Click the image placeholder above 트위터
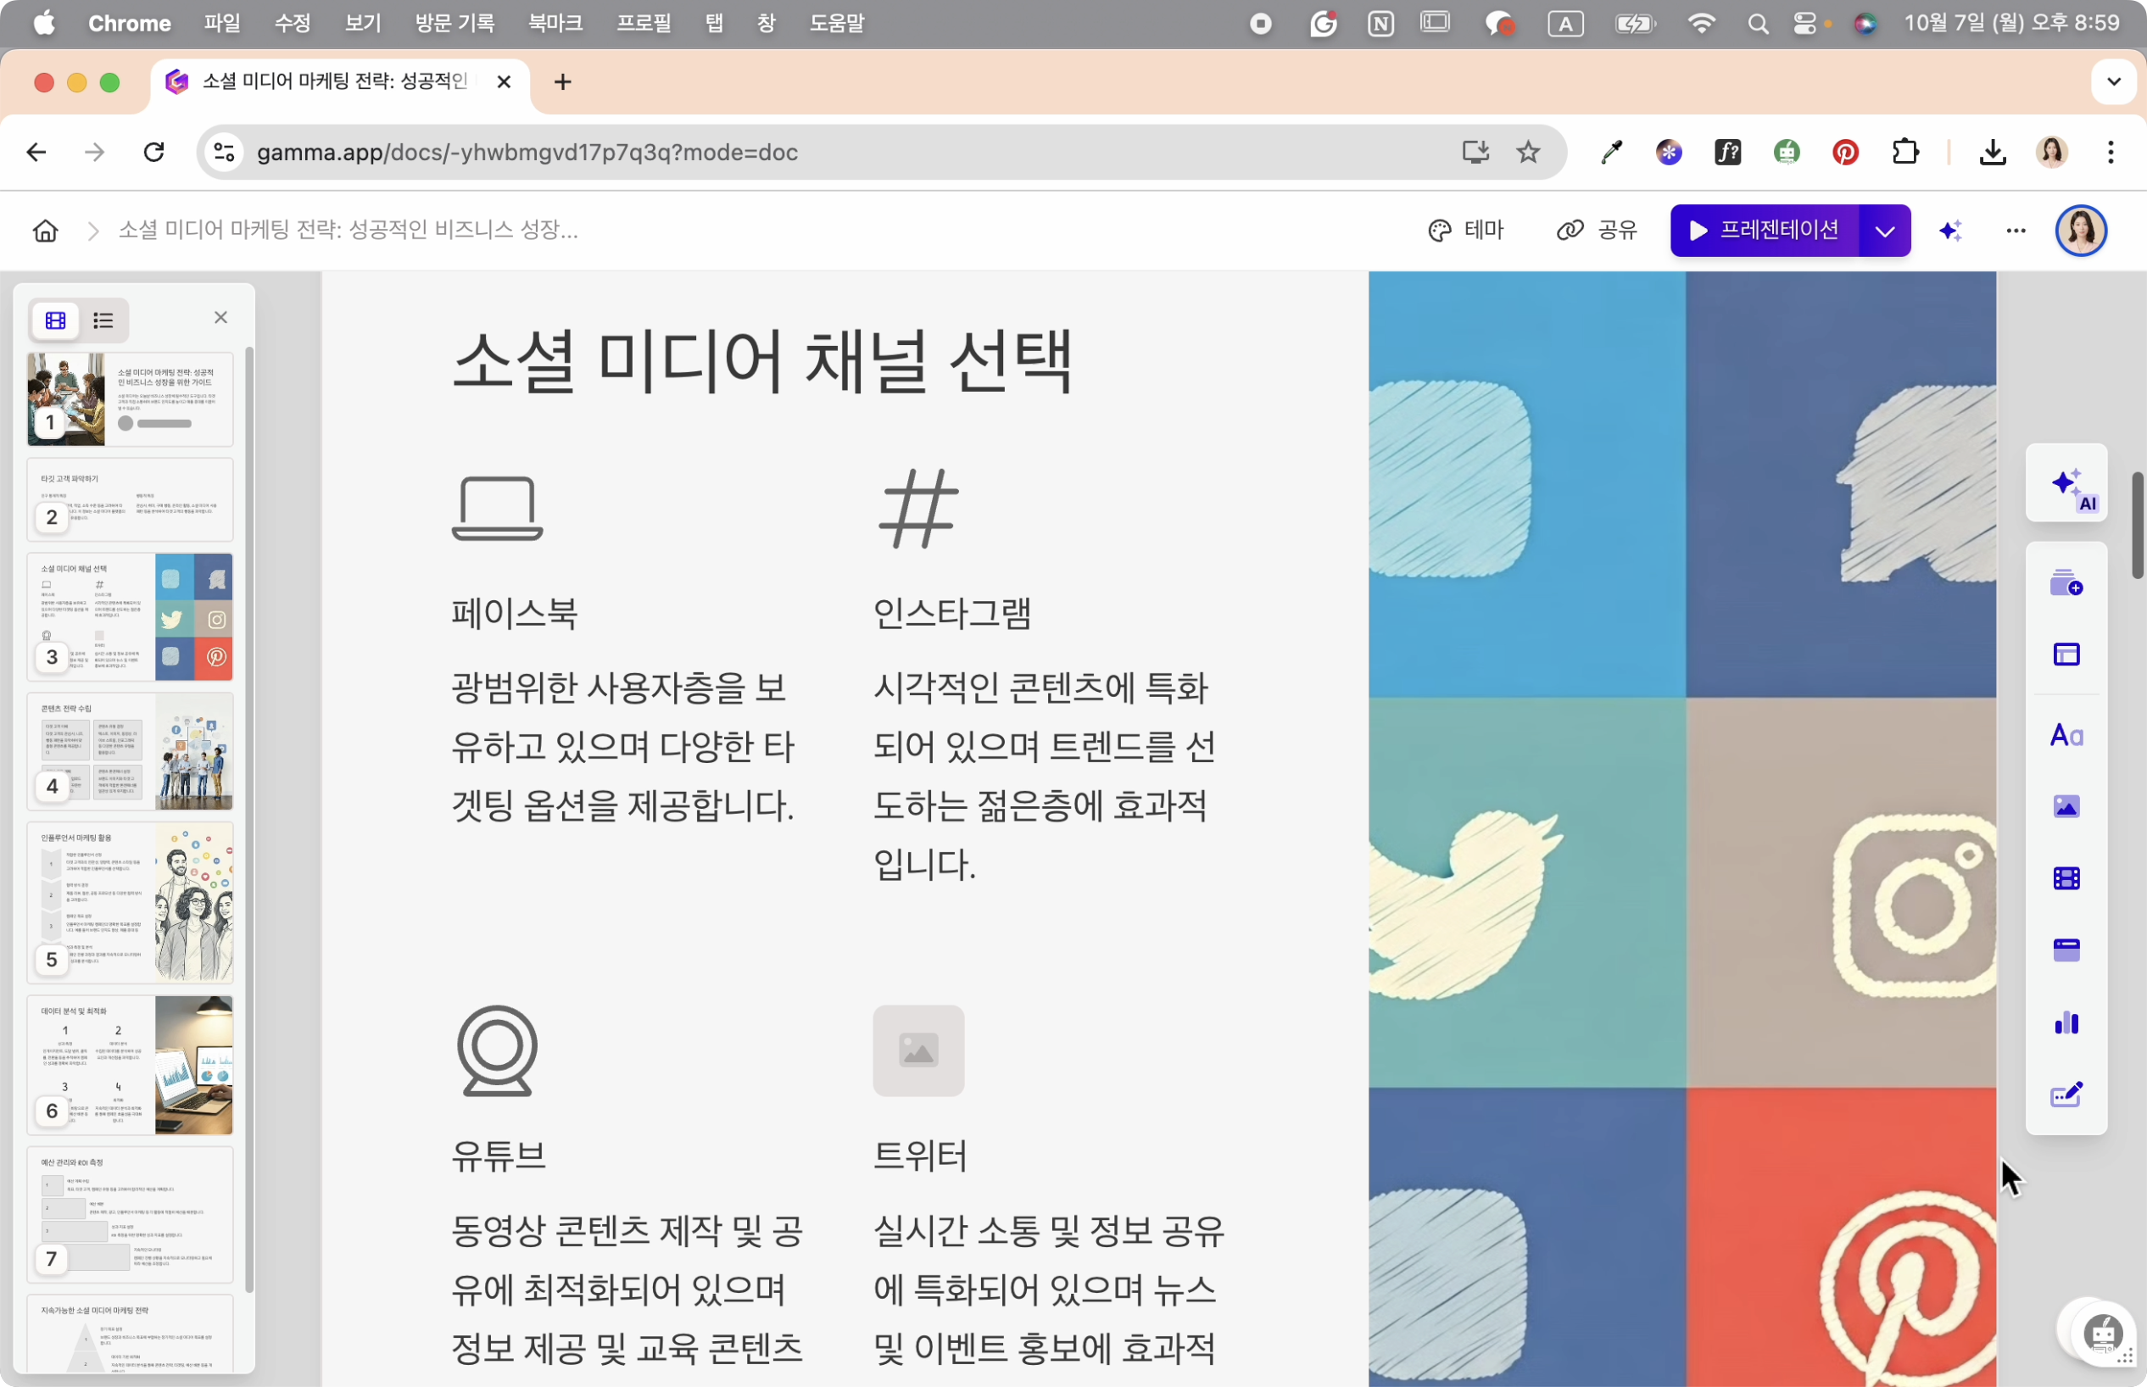Viewport: 2147px width, 1387px height. [917, 1050]
